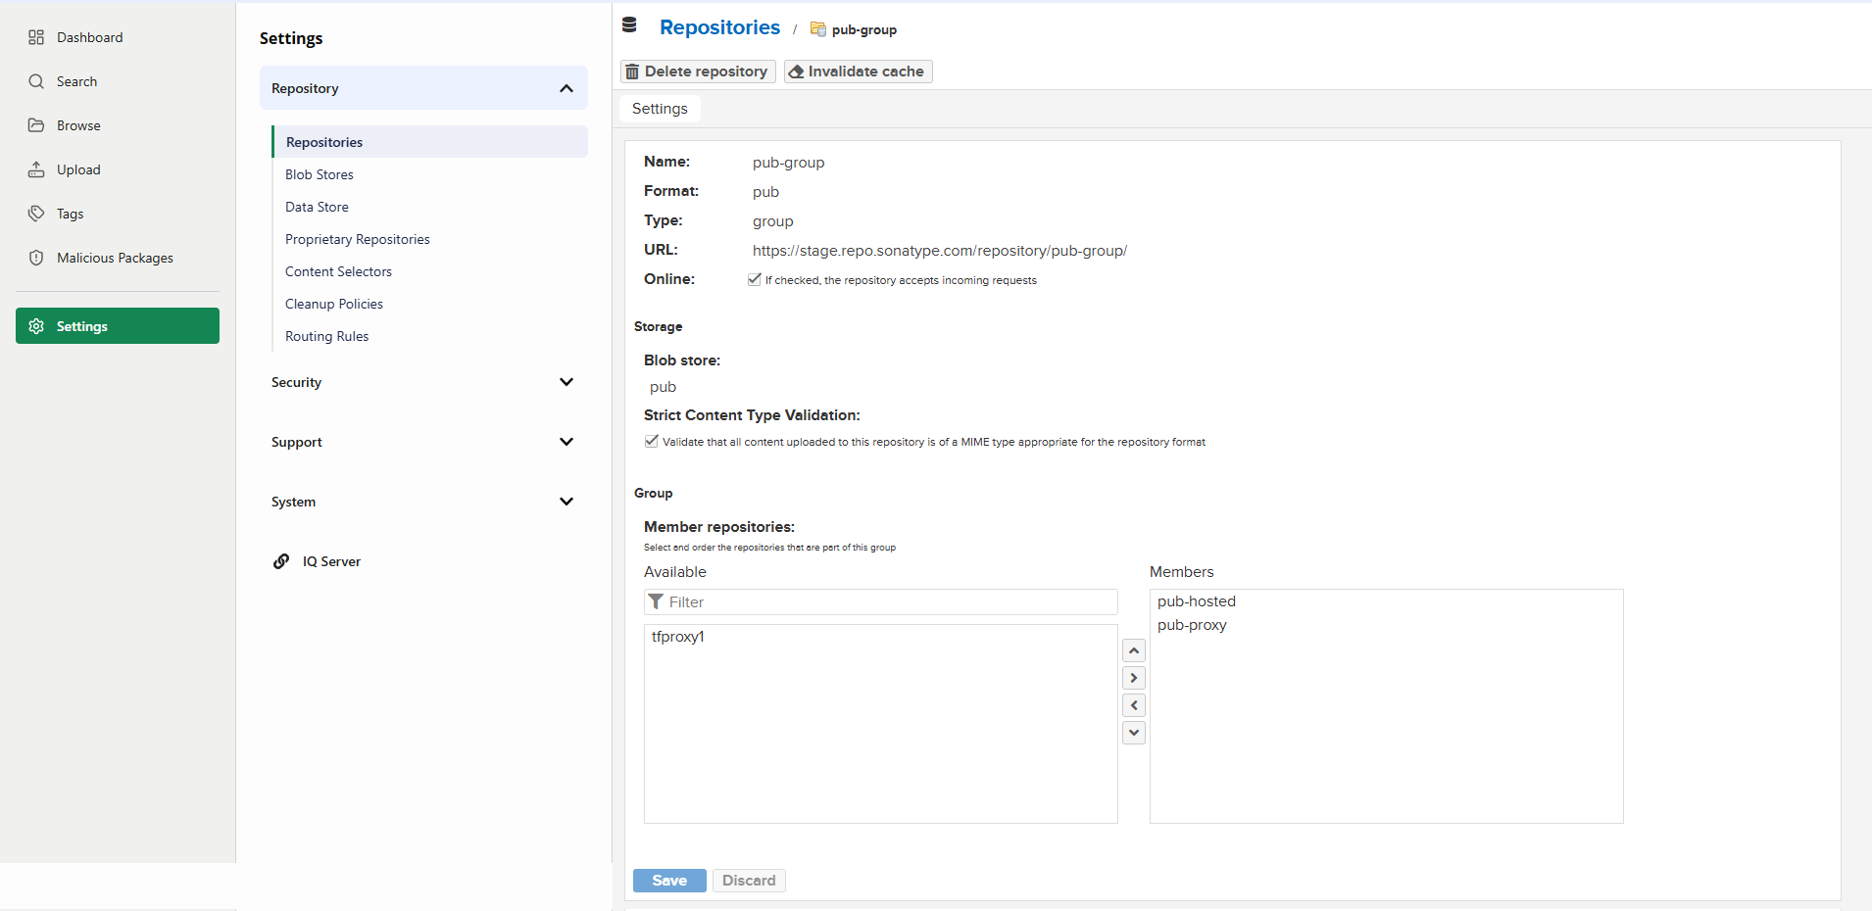Add selected repository to Members with right arrow

1134,678
